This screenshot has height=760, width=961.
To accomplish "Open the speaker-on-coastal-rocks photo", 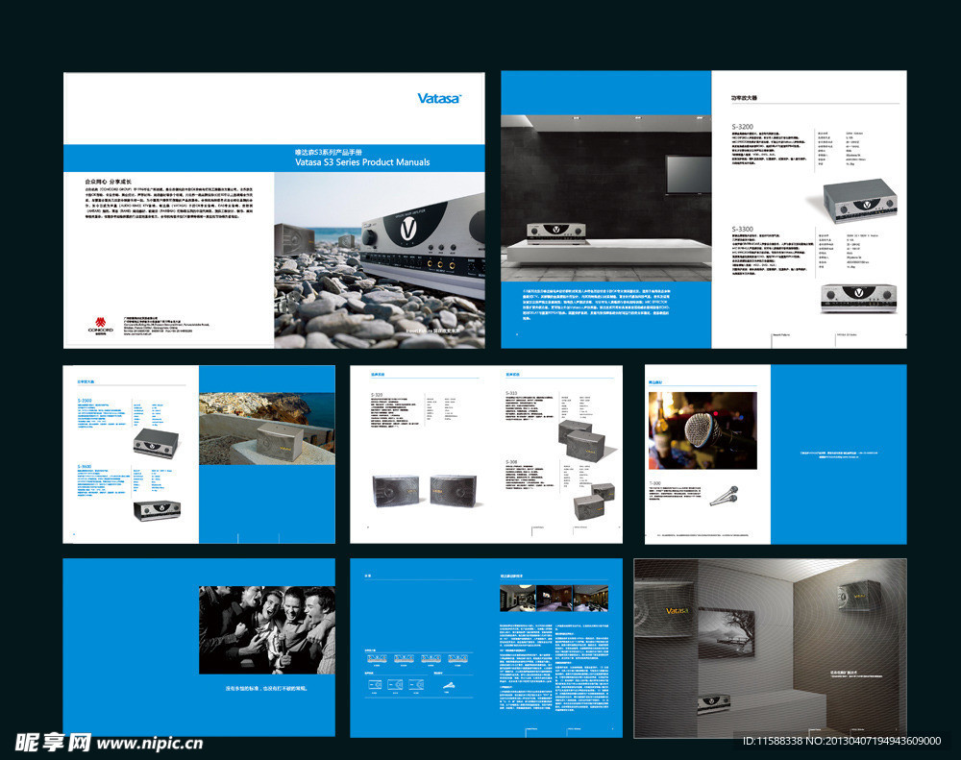I will [267, 429].
